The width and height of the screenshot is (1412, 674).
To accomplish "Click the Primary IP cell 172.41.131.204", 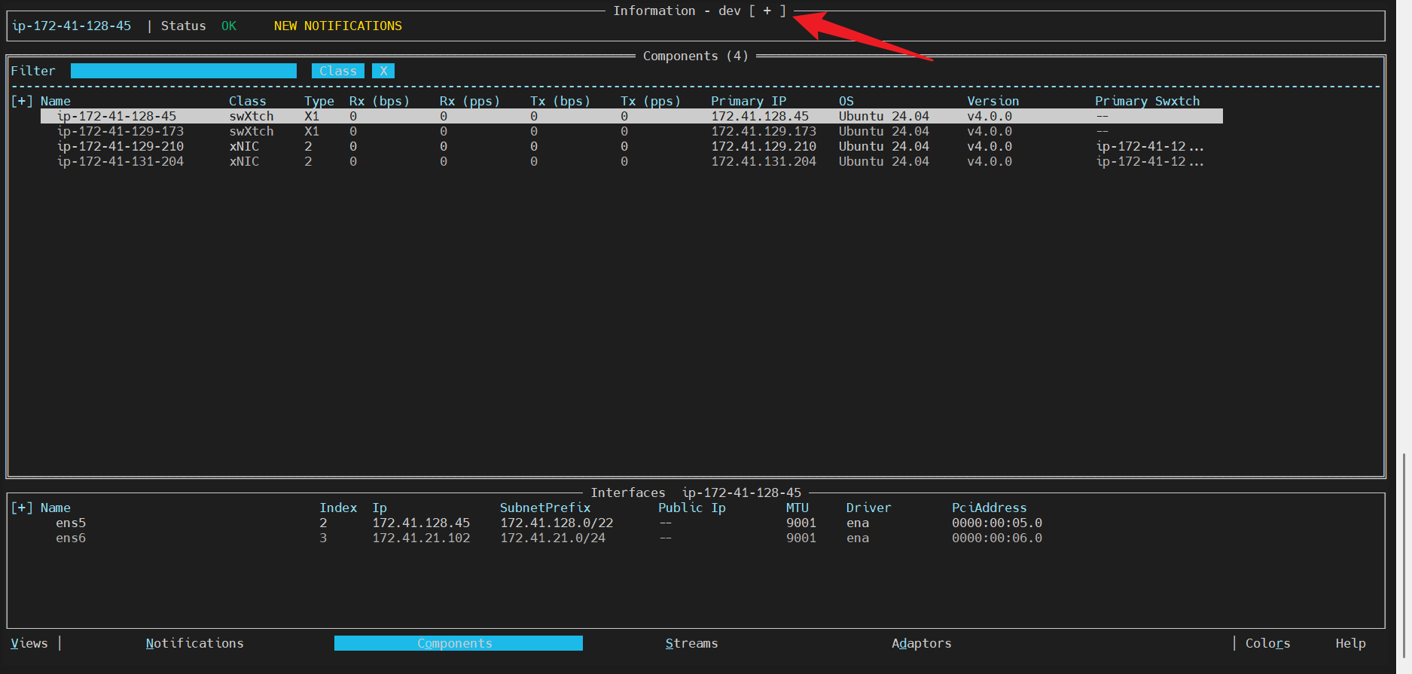I will 764,161.
